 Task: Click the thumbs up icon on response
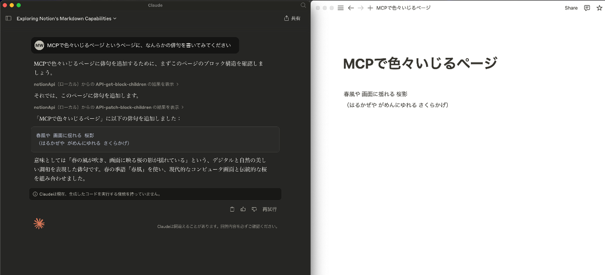point(243,209)
